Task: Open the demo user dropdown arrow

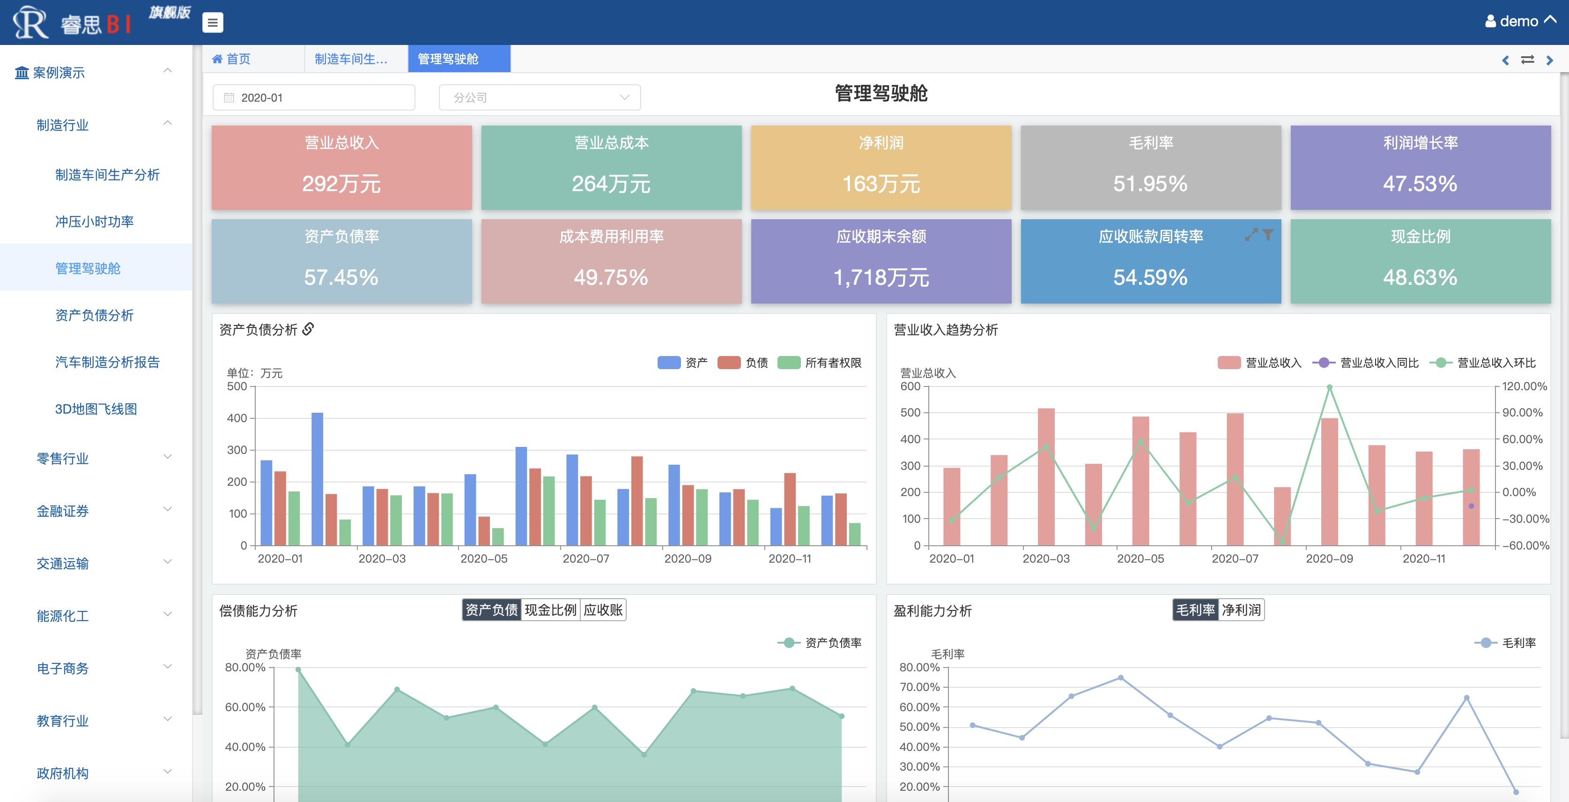Action: point(1550,20)
